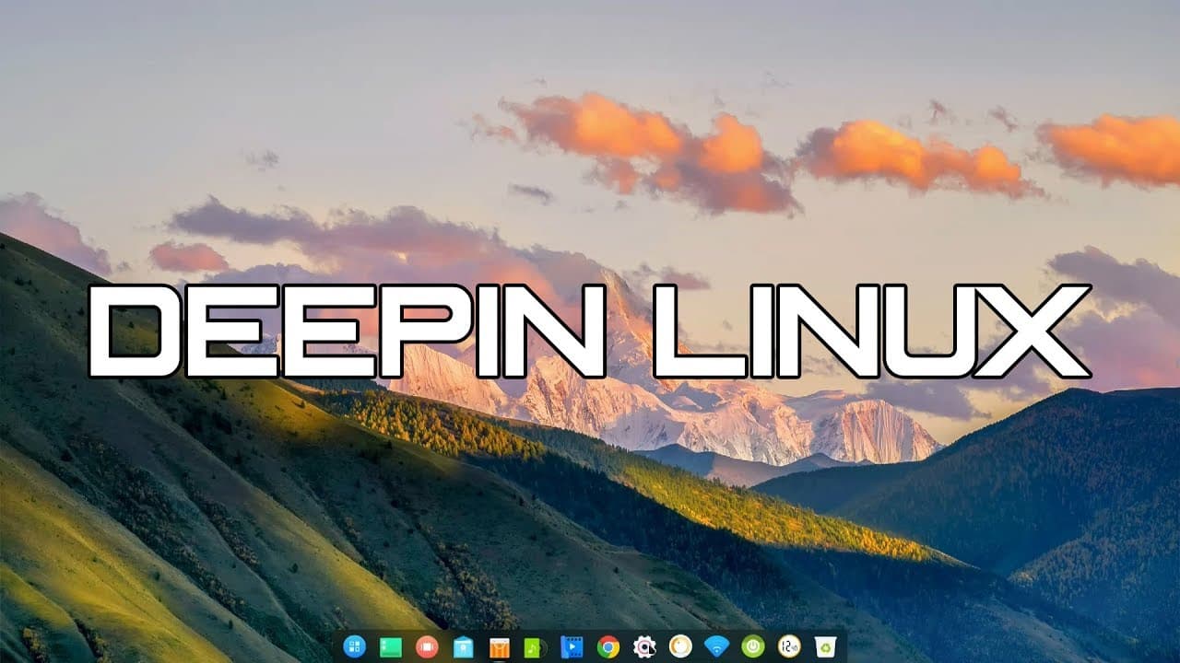Launch the green Music player icon
Viewport: 1180px width, 663px height.
point(535,646)
